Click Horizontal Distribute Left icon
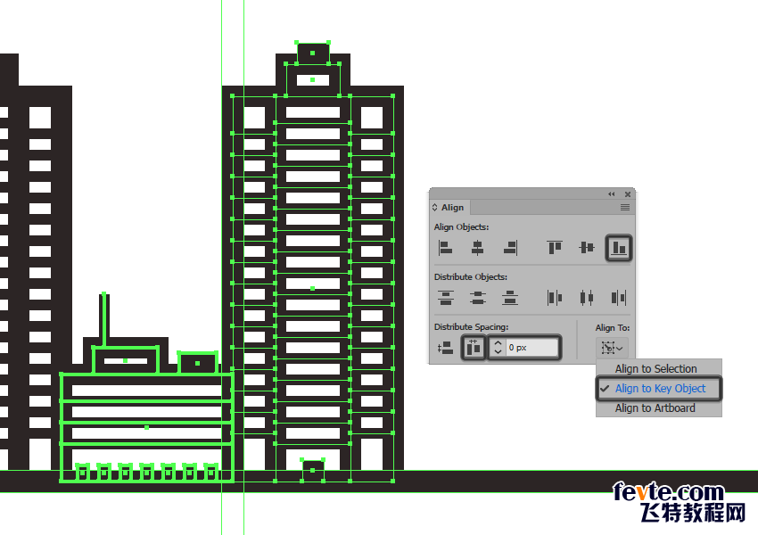The height and width of the screenshot is (535, 758). [554, 297]
